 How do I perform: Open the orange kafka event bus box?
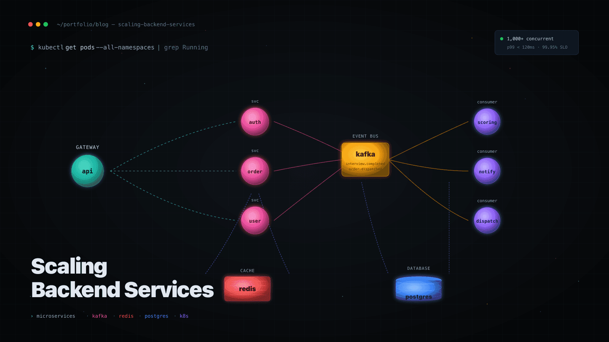click(365, 160)
